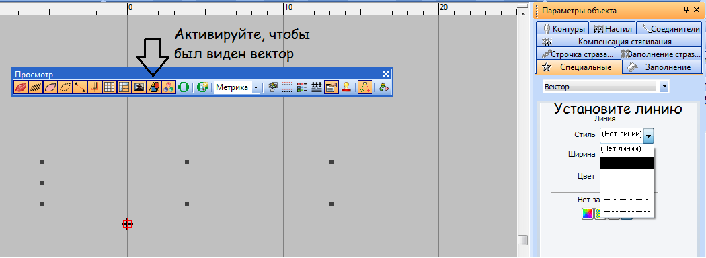The image size is (706, 258).
Task: Toggle dashed outline view icon
Action: pos(65,87)
